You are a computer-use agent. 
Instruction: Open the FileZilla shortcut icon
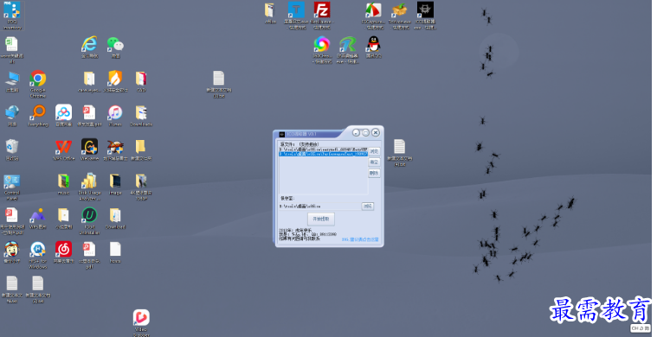point(322,10)
